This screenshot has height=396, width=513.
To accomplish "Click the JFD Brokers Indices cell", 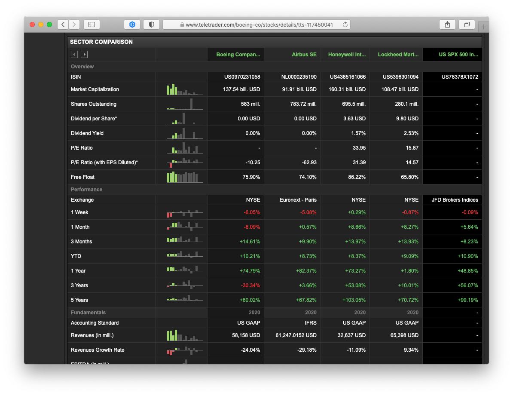I will 455,200.
